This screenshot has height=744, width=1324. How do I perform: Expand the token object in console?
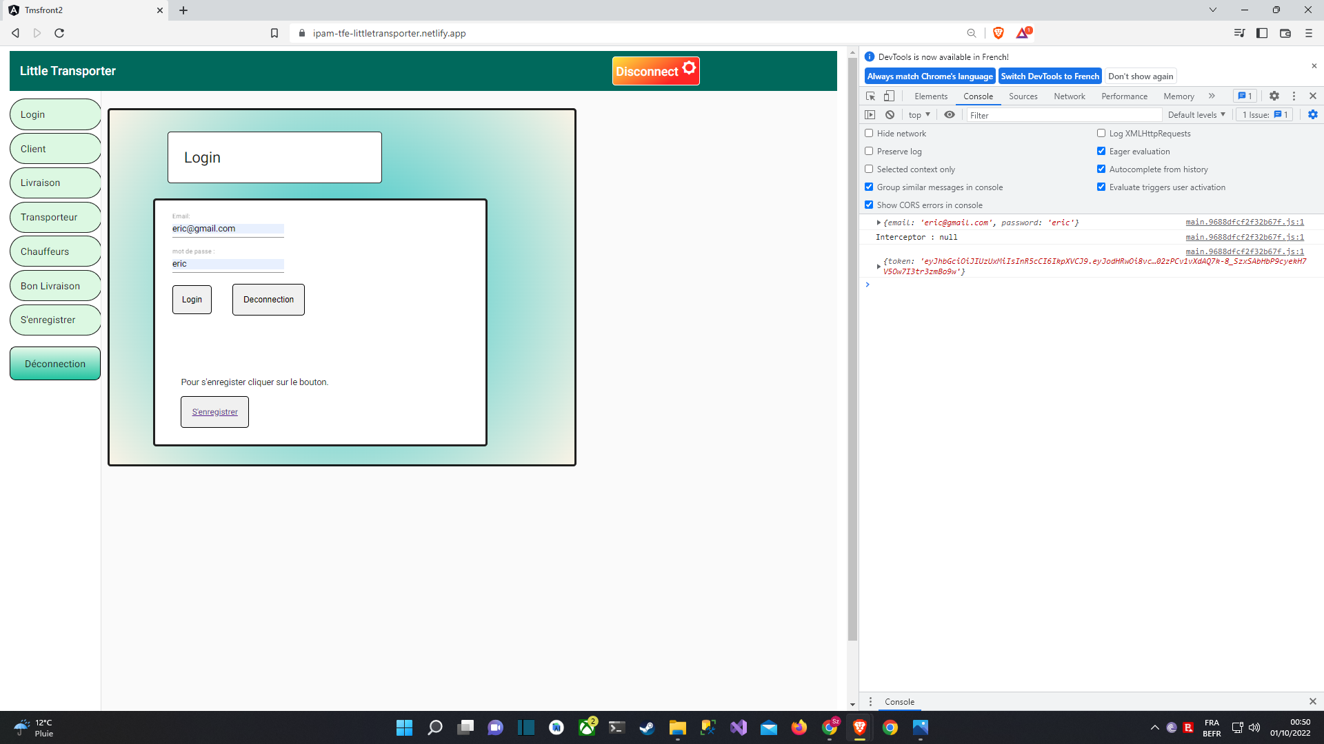[x=879, y=267]
